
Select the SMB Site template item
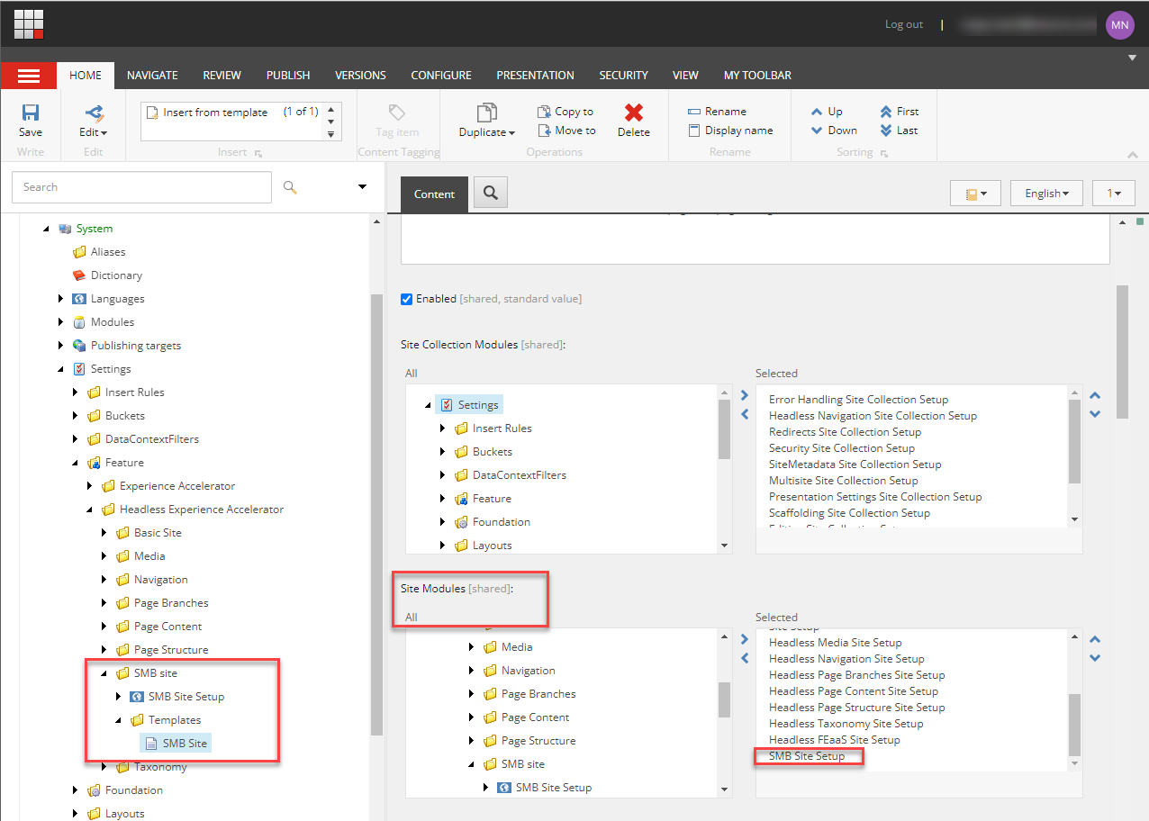coord(176,744)
